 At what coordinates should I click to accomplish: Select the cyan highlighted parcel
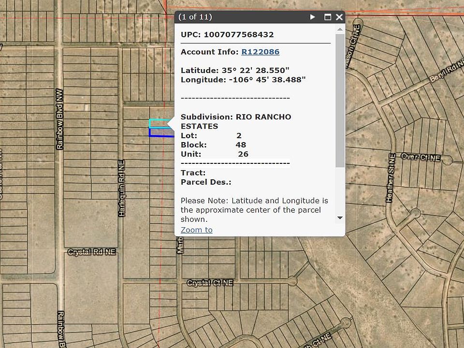click(x=159, y=123)
